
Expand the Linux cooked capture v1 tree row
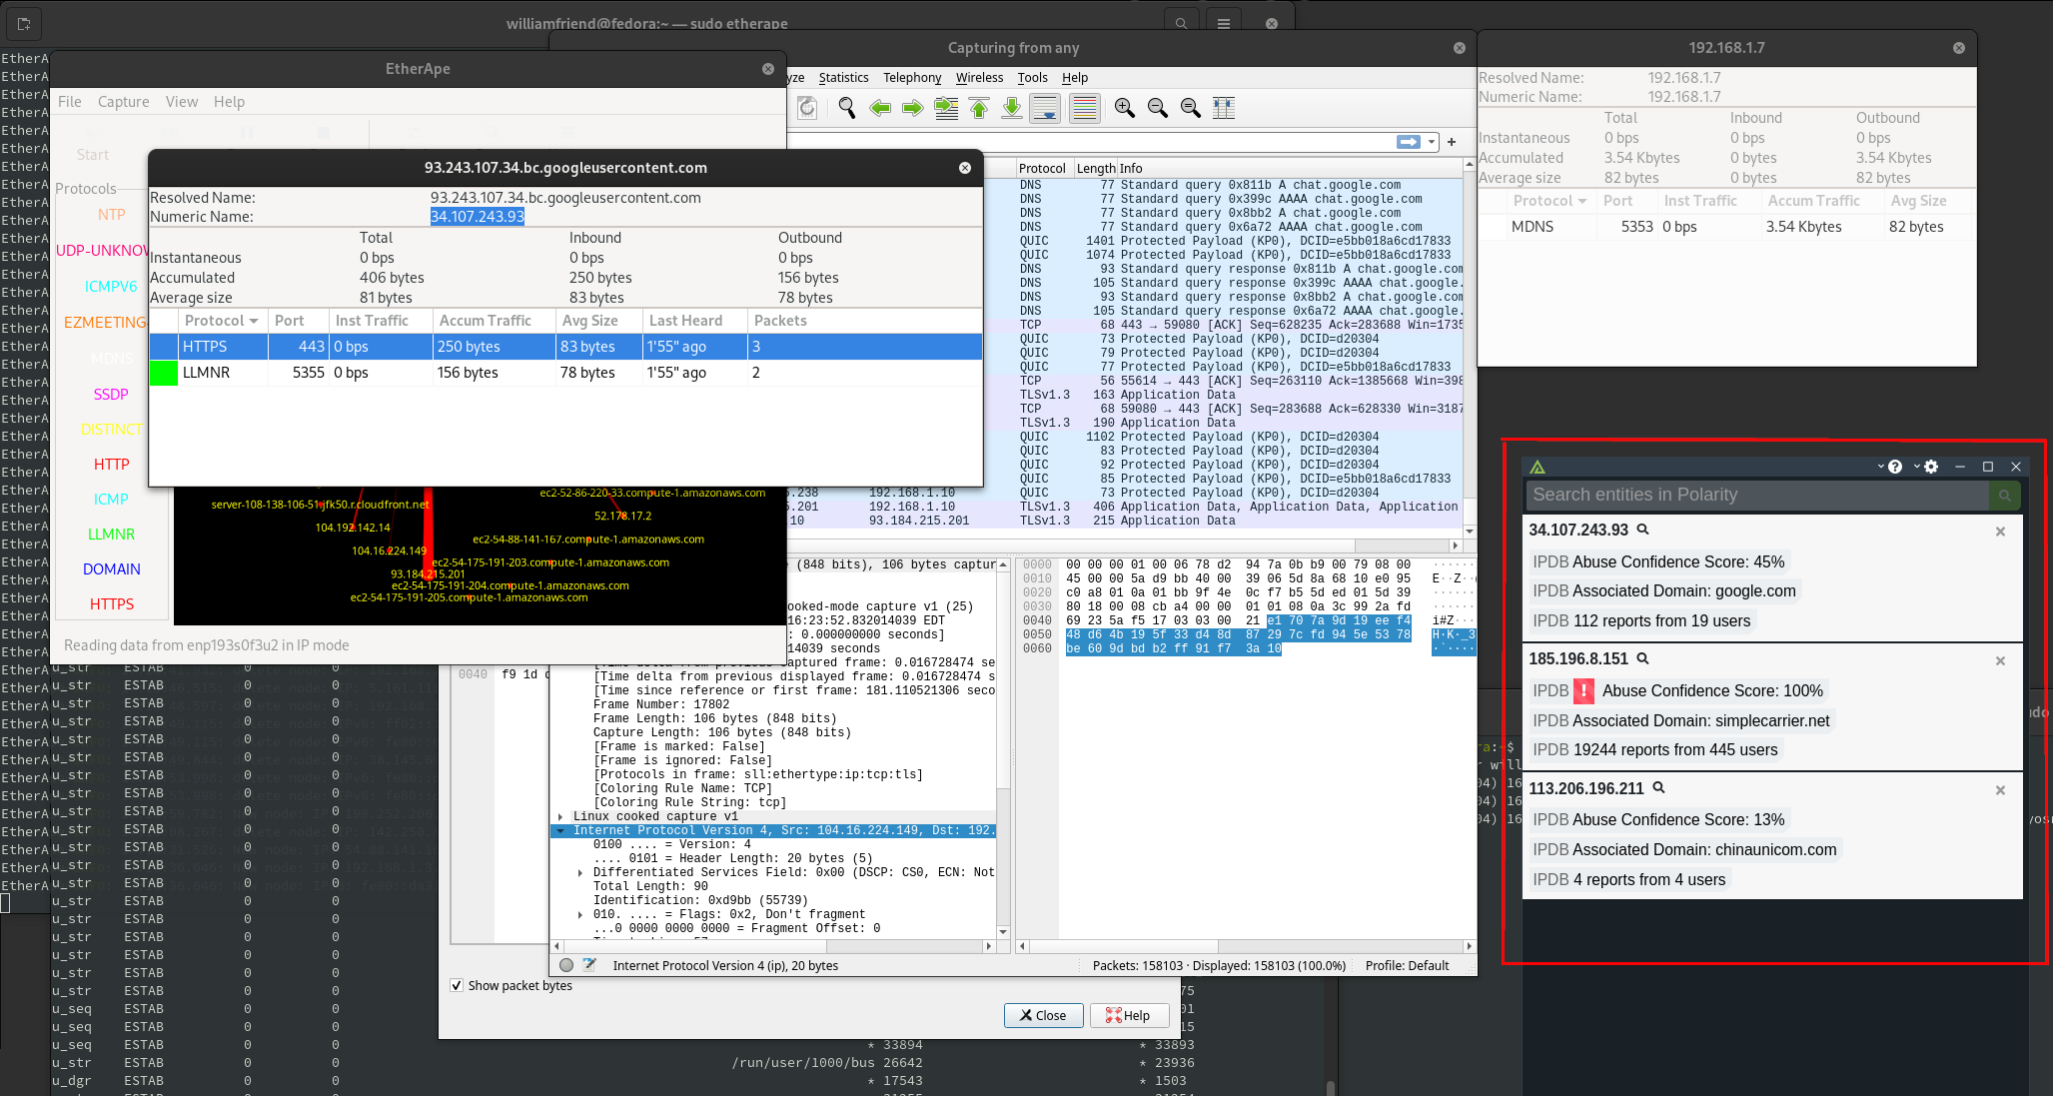(560, 816)
